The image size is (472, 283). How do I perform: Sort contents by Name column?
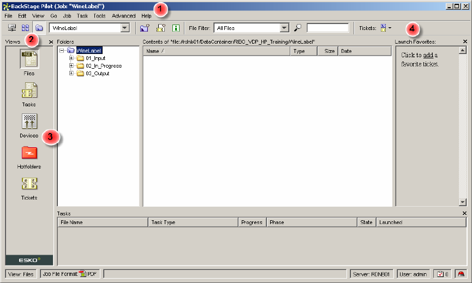click(x=217, y=51)
